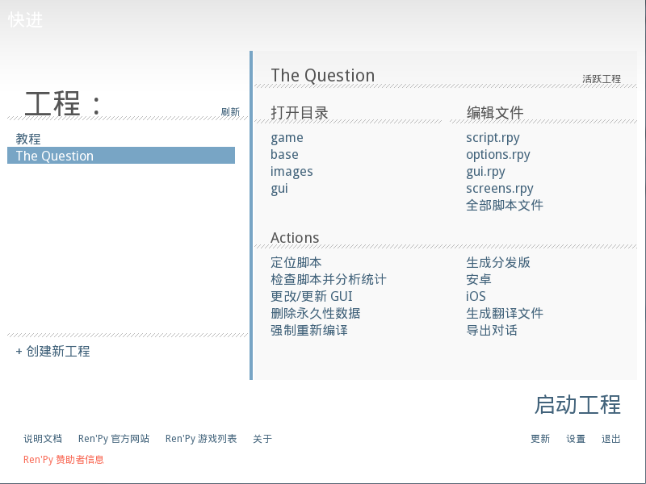Click 退出 to quit launcher
Image resolution: width=646 pixels, height=484 pixels.
(611, 439)
